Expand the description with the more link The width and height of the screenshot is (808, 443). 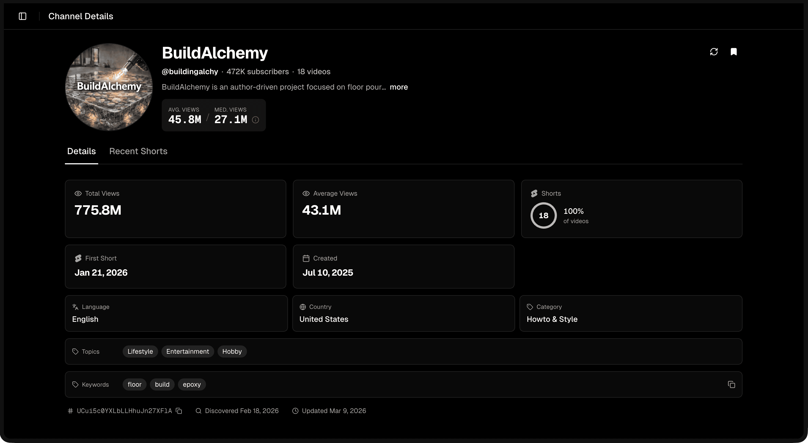tap(399, 87)
